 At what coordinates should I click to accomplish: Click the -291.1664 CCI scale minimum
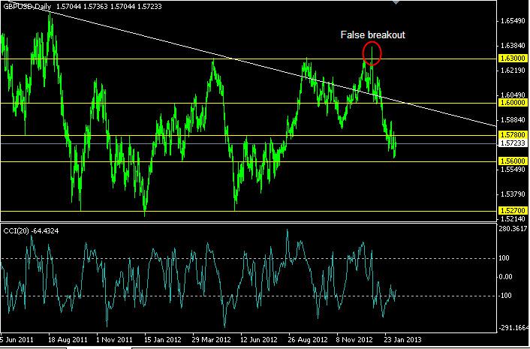click(513, 328)
